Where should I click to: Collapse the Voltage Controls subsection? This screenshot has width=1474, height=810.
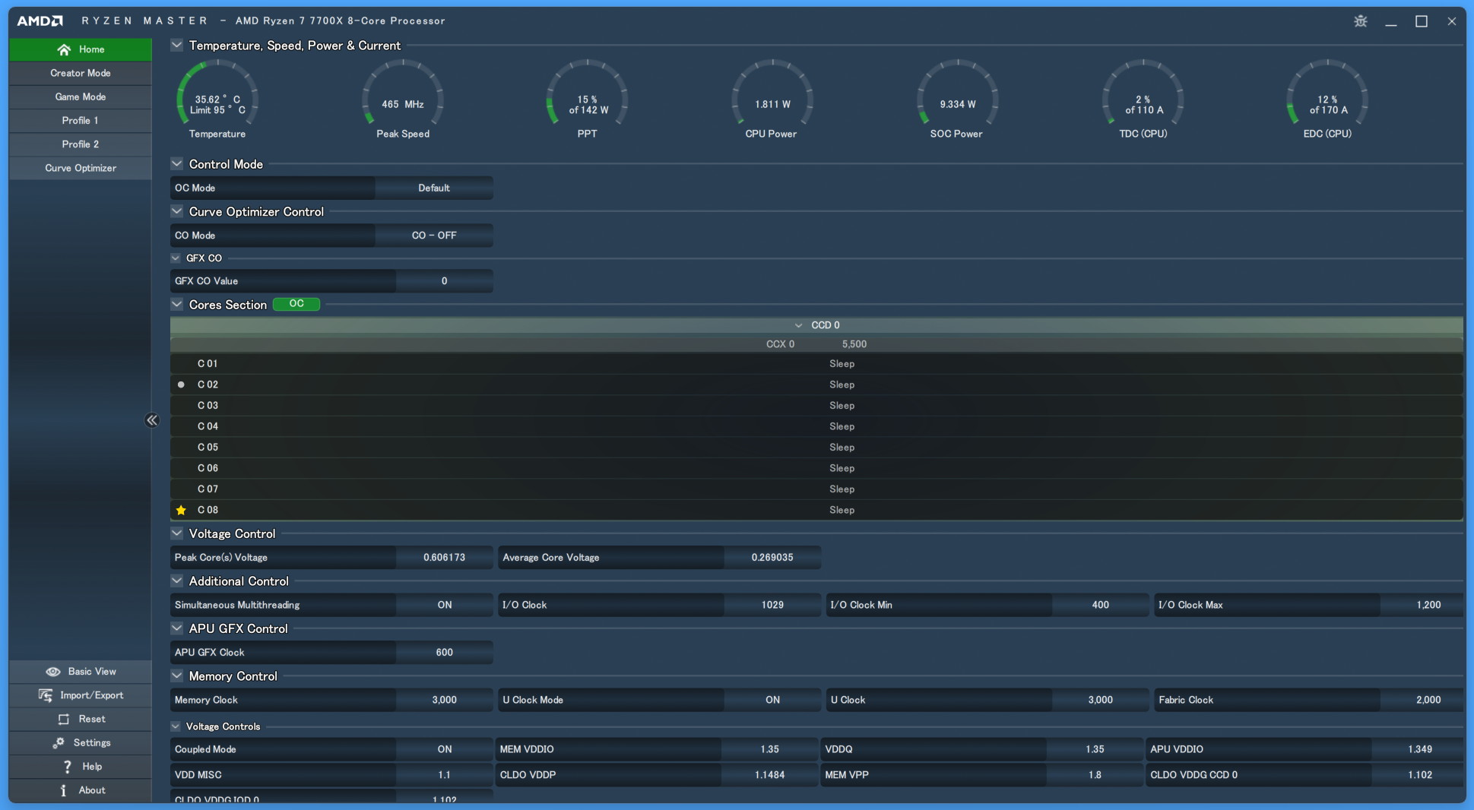[x=176, y=726]
